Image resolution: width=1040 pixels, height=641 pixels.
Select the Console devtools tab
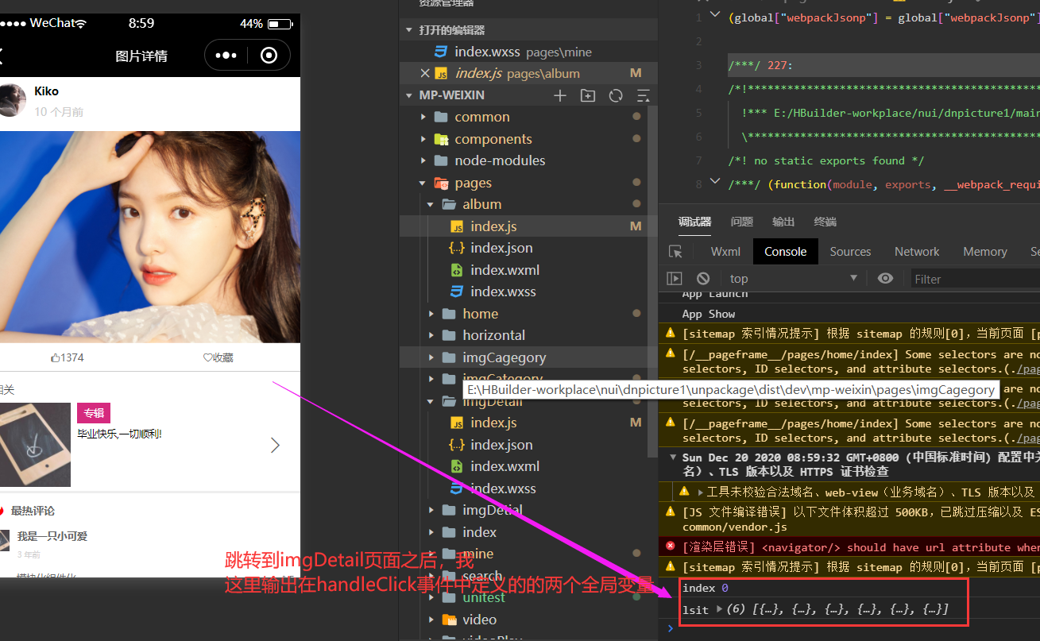[x=785, y=252]
